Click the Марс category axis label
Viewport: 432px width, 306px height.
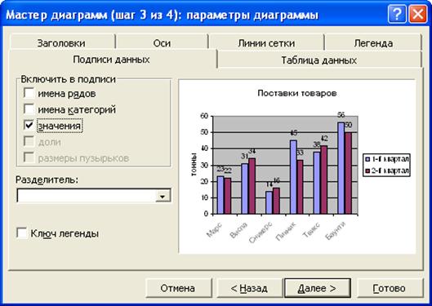tap(214, 230)
